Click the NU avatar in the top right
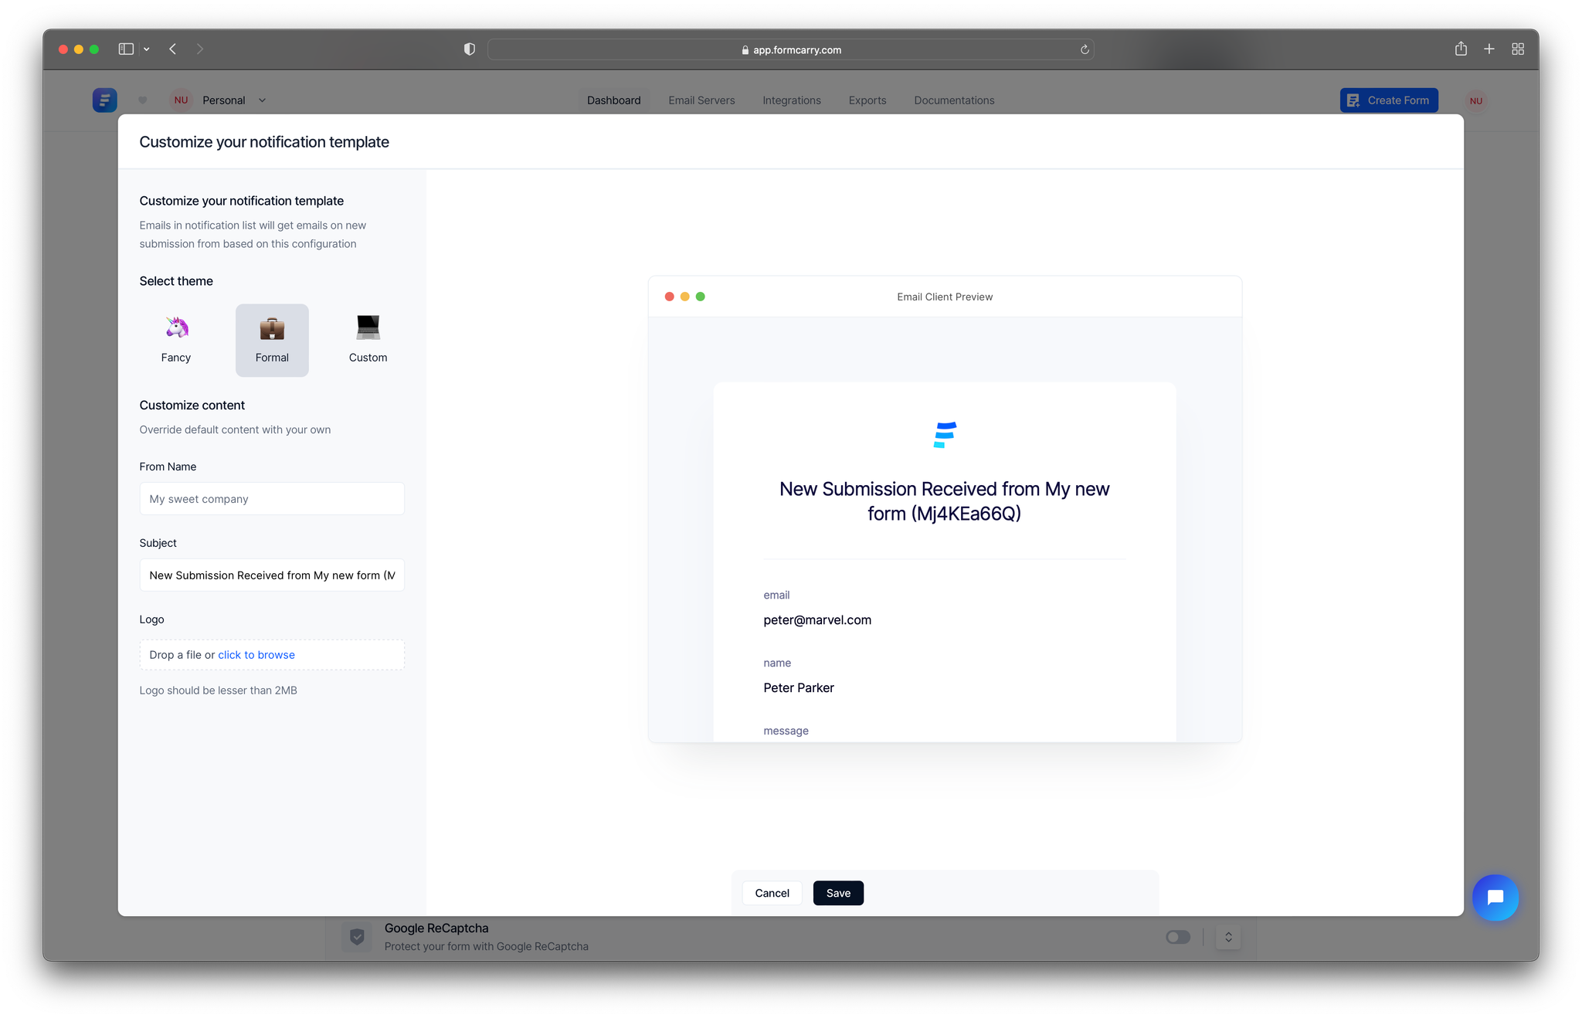 1475,100
